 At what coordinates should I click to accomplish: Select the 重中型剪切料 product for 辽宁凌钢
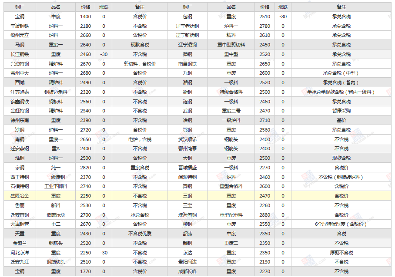(231, 45)
